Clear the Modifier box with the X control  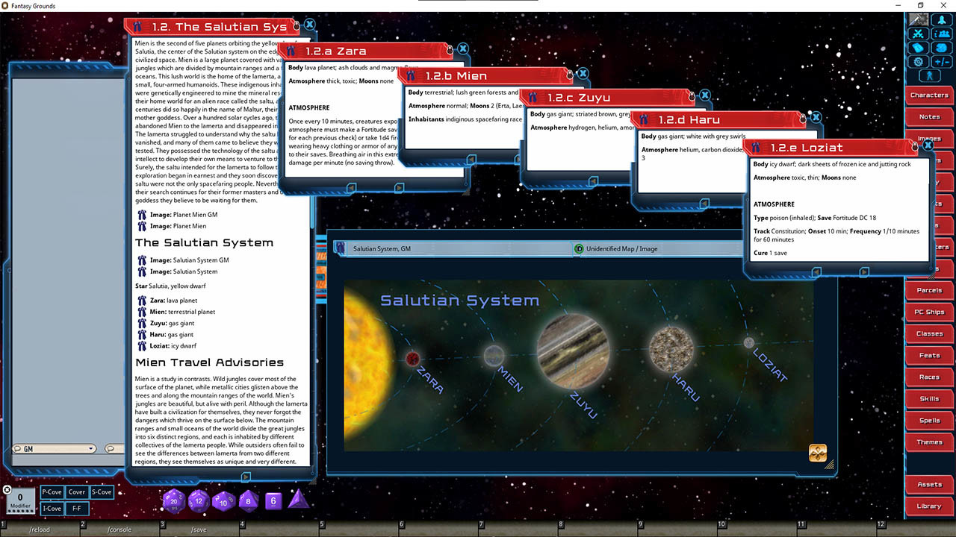[7, 489]
